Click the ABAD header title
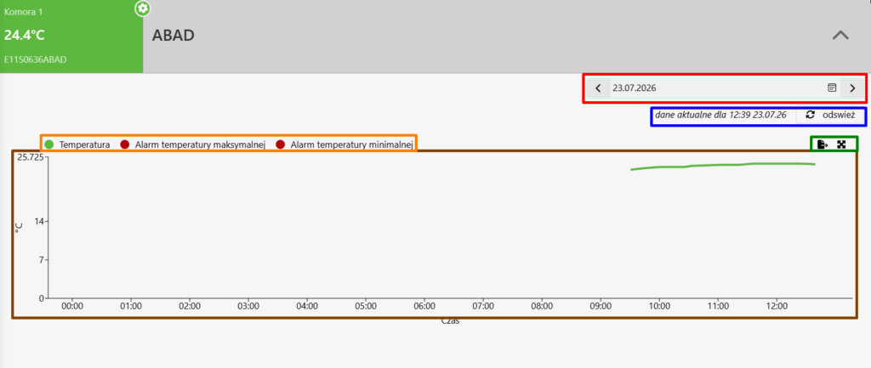This screenshot has width=871, height=368. (x=173, y=36)
